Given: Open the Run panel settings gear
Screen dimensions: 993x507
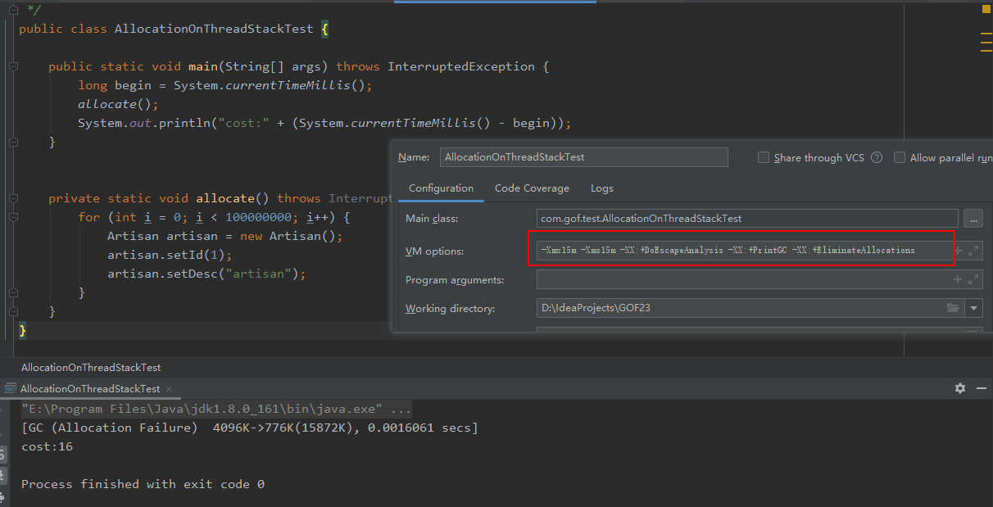Looking at the screenshot, I should 960,388.
